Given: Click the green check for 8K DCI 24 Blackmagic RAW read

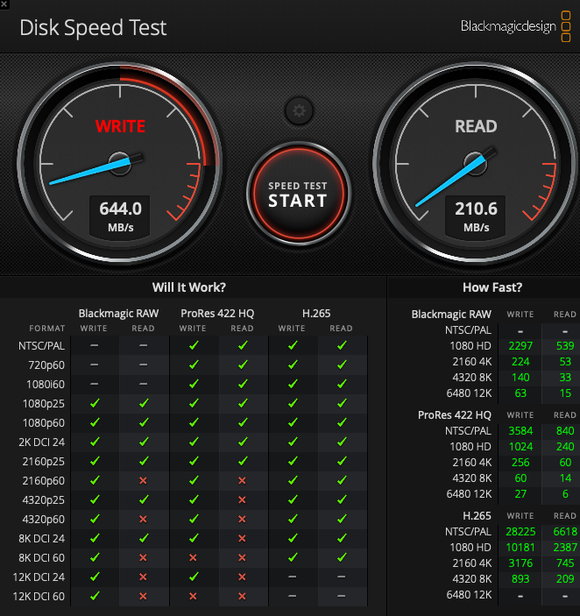Looking at the screenshot, I should [144, 538].
